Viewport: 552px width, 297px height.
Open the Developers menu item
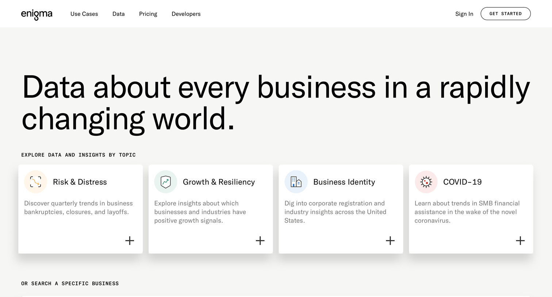[186, 14]
